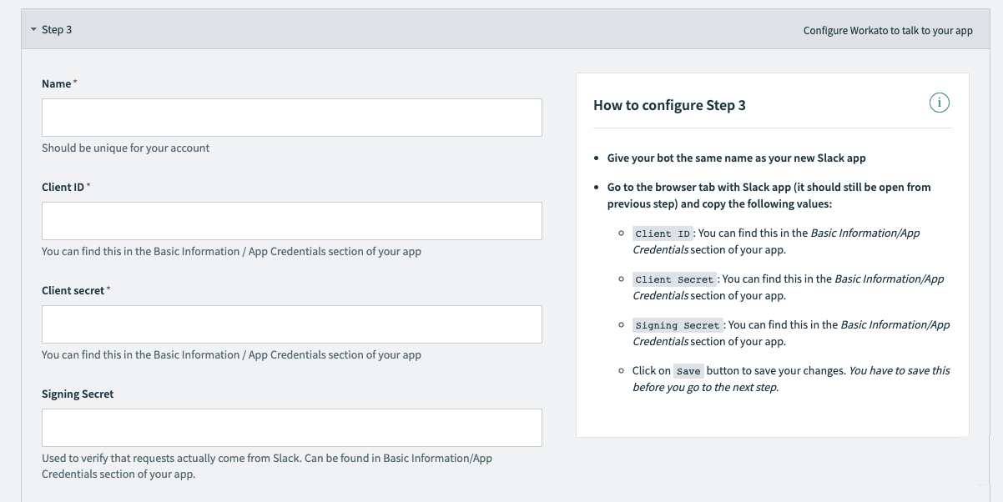Click the "Client ID" code tag in instructions

(x=663, y=234)
